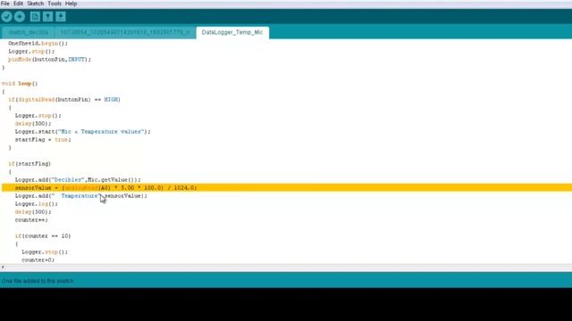
Task: Create a new sketch with New icon
Action: (x=35, y=16)
